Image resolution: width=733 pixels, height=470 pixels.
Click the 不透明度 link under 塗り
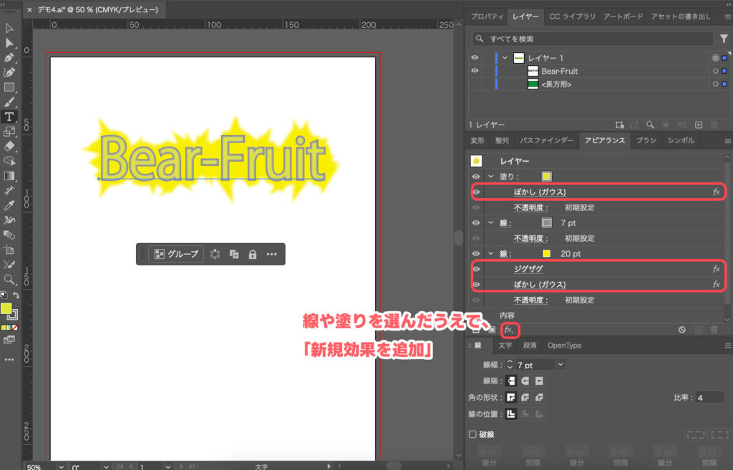click(x=530, y=207)
